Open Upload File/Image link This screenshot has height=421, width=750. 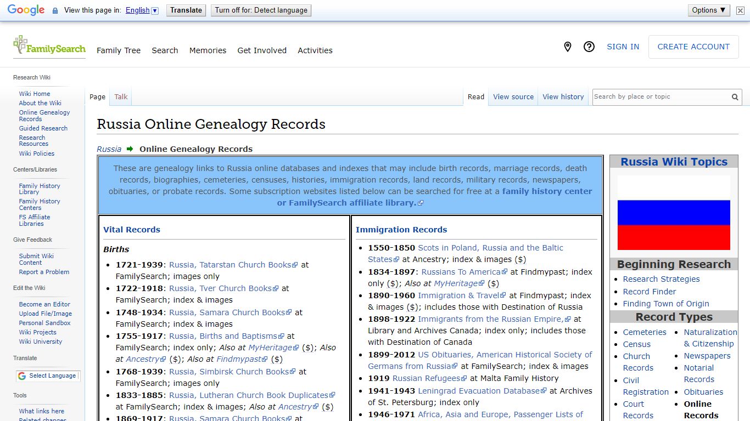(46, 314)
